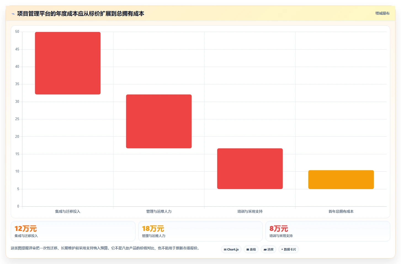Click the y-axis value 50
The width and height of the screenshot is (401, 264).
17,32
